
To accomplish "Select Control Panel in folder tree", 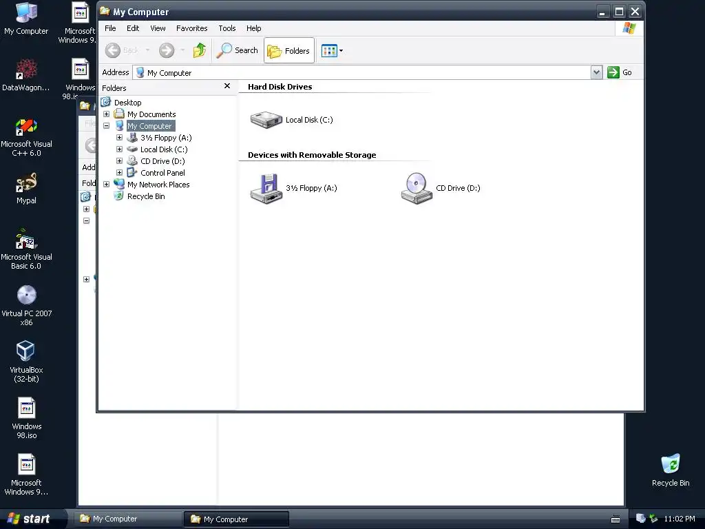I will point(162,173).
